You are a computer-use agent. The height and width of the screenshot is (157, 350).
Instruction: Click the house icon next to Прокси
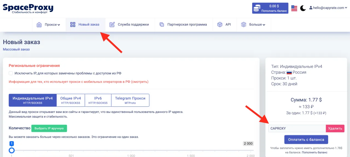(39, 25)
